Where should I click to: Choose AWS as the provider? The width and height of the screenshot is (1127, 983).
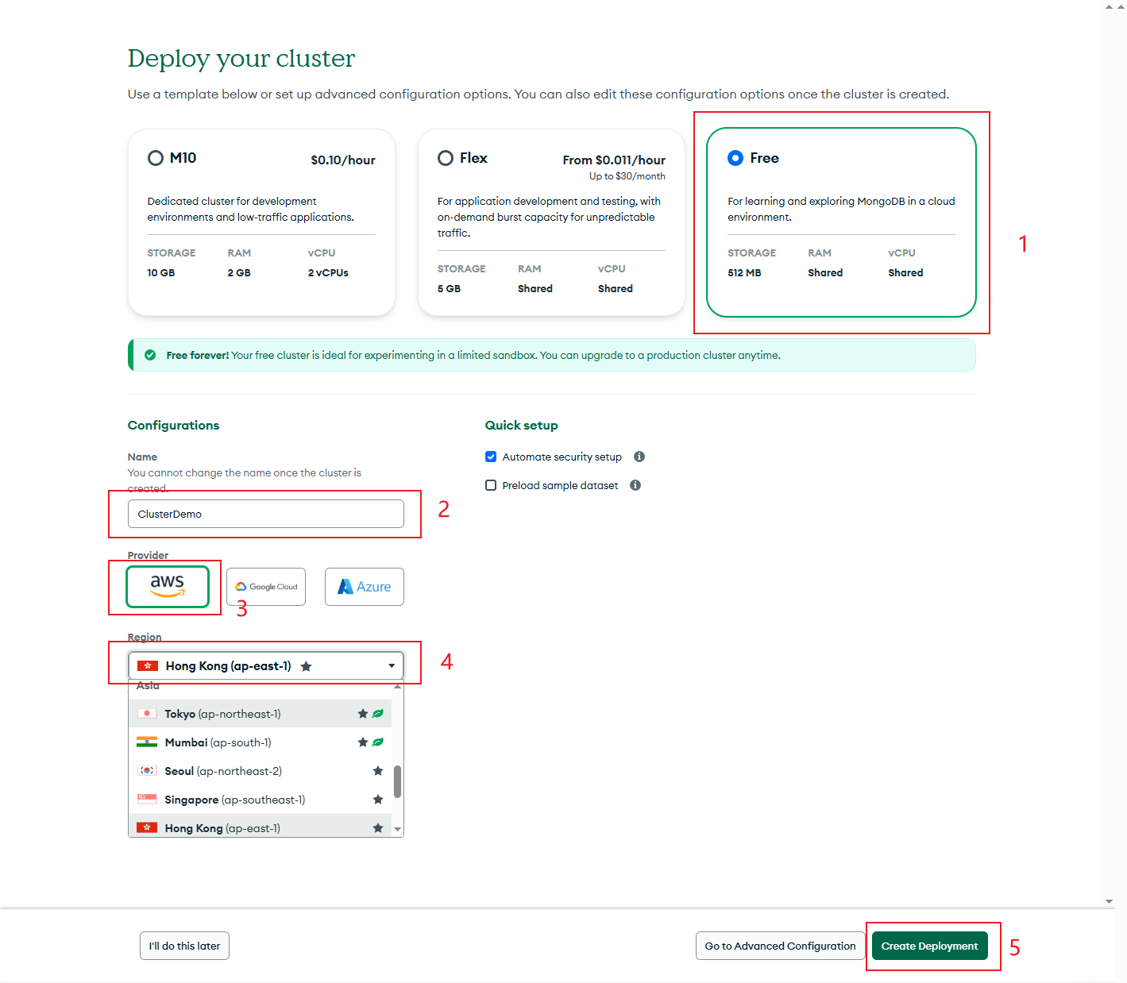(x=168, y=586)
